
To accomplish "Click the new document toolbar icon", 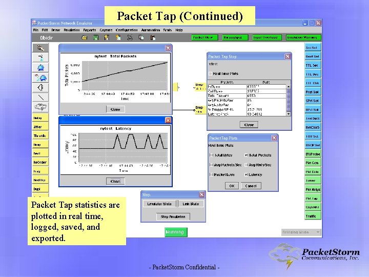I will (118, 37).
